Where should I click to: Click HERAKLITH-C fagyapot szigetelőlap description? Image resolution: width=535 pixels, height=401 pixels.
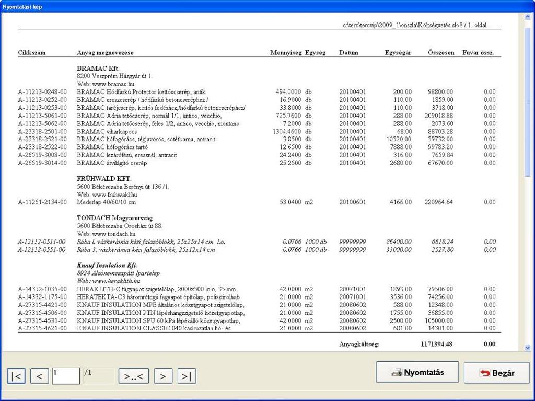pyautogui.click(x=156, y=289)
